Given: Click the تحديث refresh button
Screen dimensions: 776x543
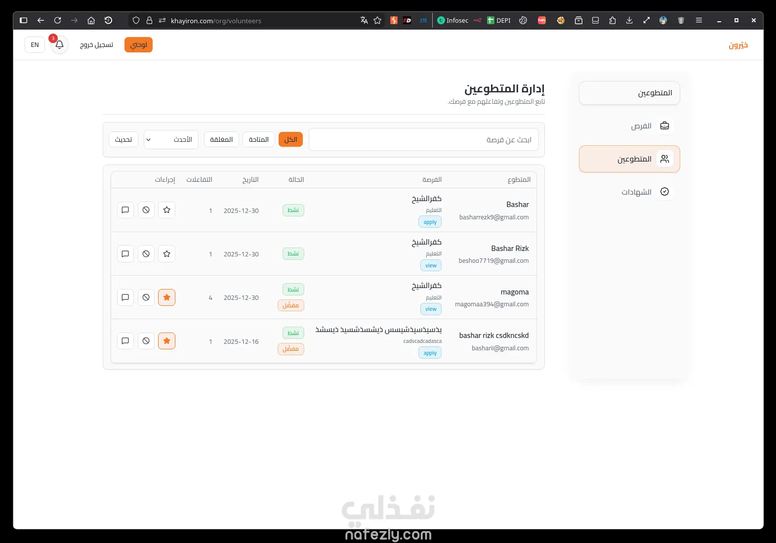Looking at the screenshot, I should pyautogui.click(x=123, y=139).
